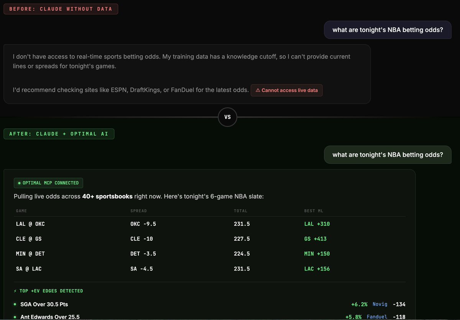This screenshot has height=320, width=460.
Task: Click the 'MIN +150' moneyline
Action: coord(317,254)
